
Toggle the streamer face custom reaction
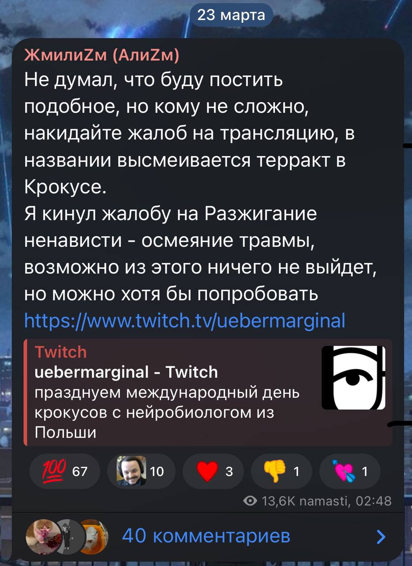(x=141, y=472)
